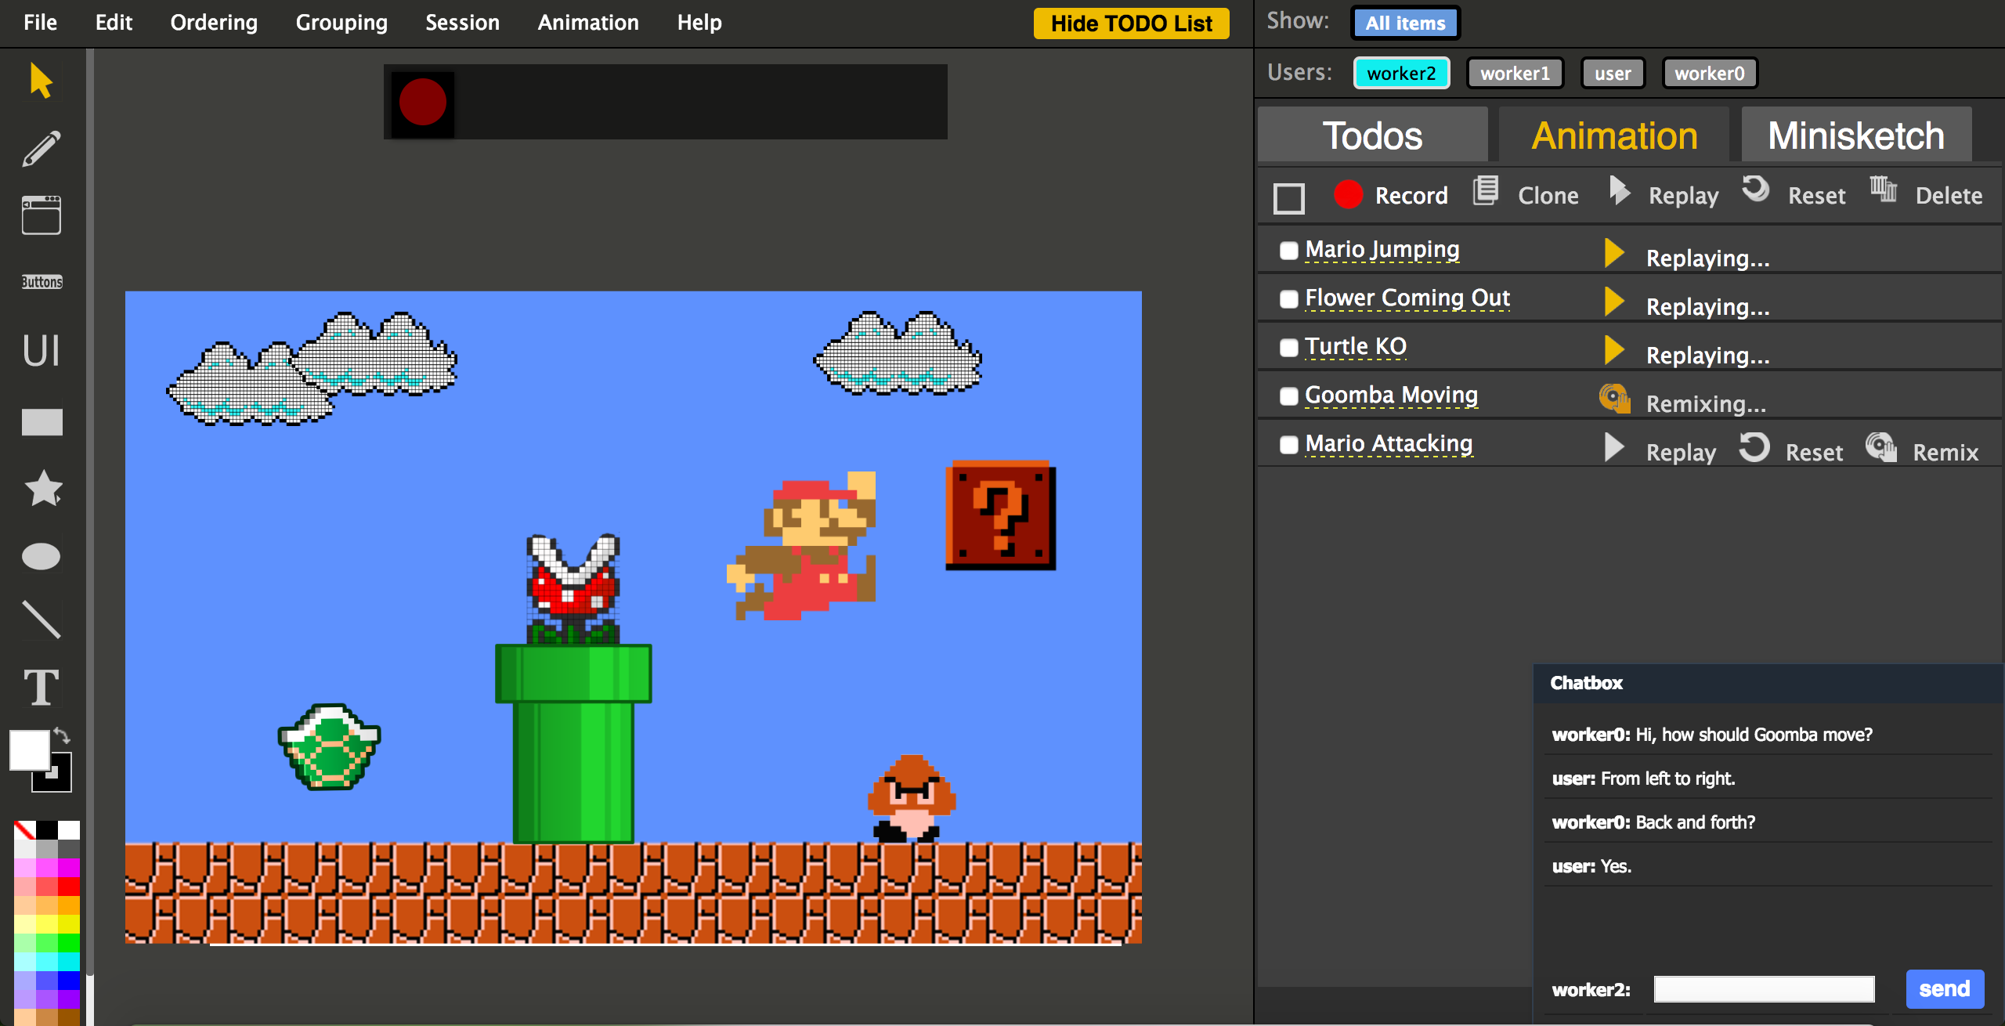Open the Show All items selector

pos(1405,23)
